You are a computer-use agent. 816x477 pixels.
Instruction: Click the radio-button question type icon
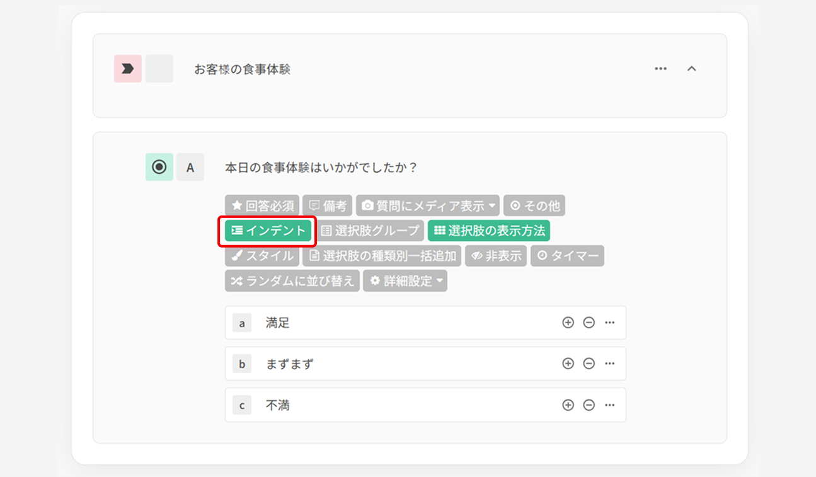pyautogui.click(x=159, y=167)
